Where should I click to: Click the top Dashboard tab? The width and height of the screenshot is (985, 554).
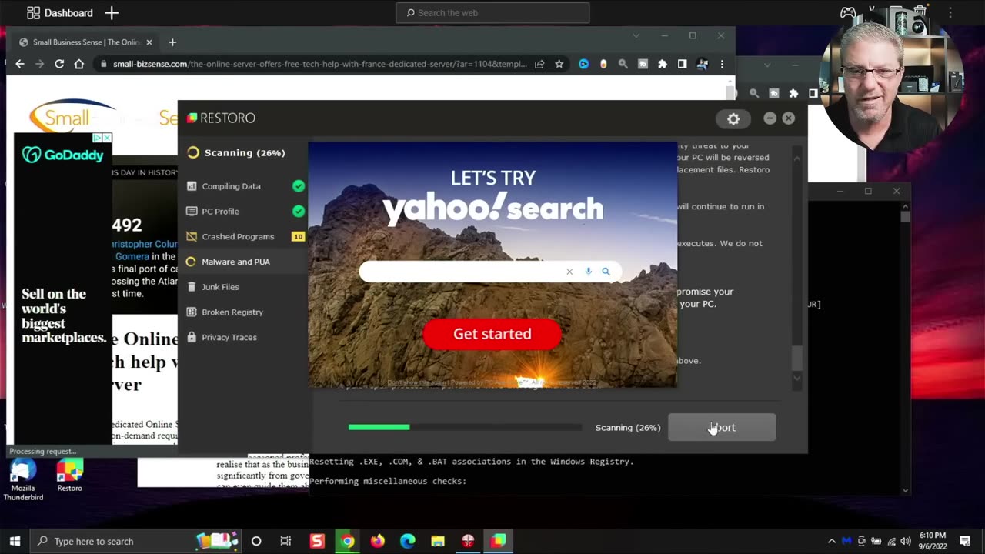click(60, 13)
